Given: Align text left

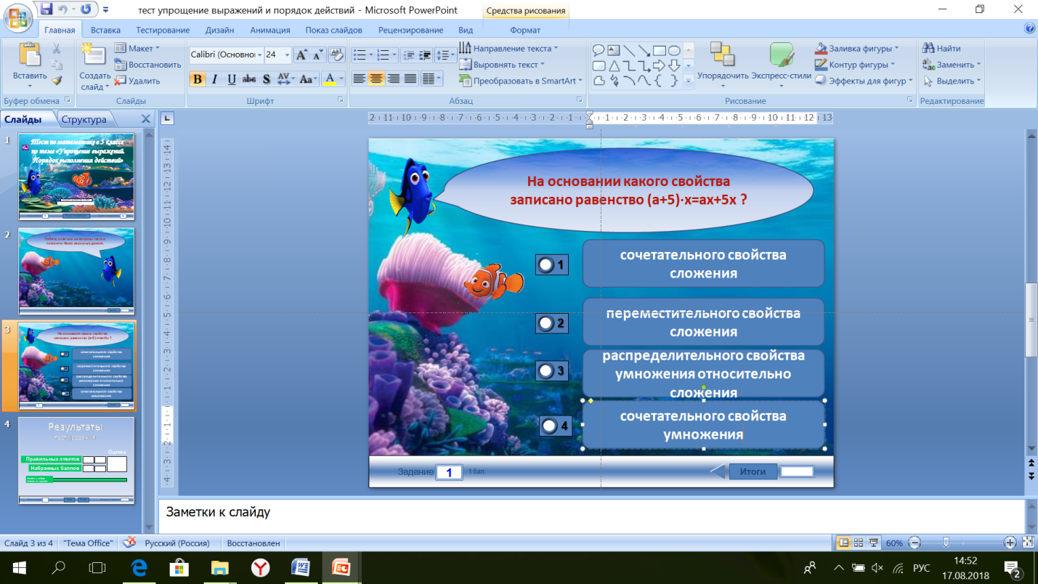Looking at the screenshot, I should click(359, 78).
